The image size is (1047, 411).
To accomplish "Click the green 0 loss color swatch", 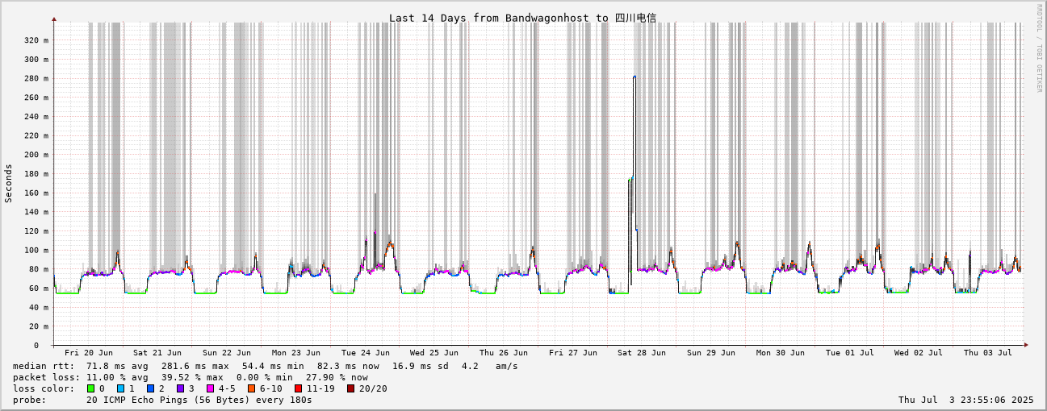I will (x=91, y=388).
